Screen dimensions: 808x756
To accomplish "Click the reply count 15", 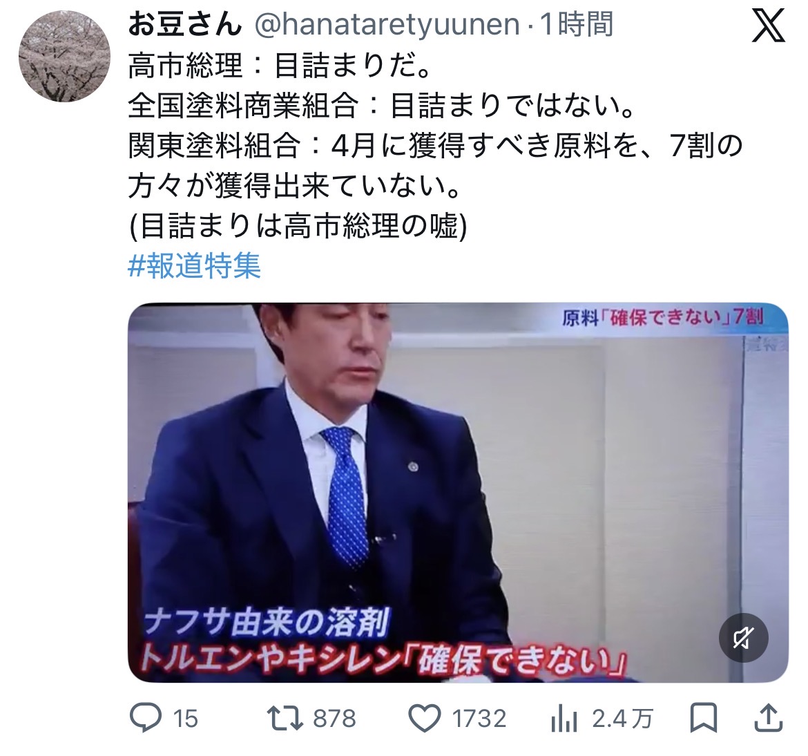I will [x=186, y=719].
